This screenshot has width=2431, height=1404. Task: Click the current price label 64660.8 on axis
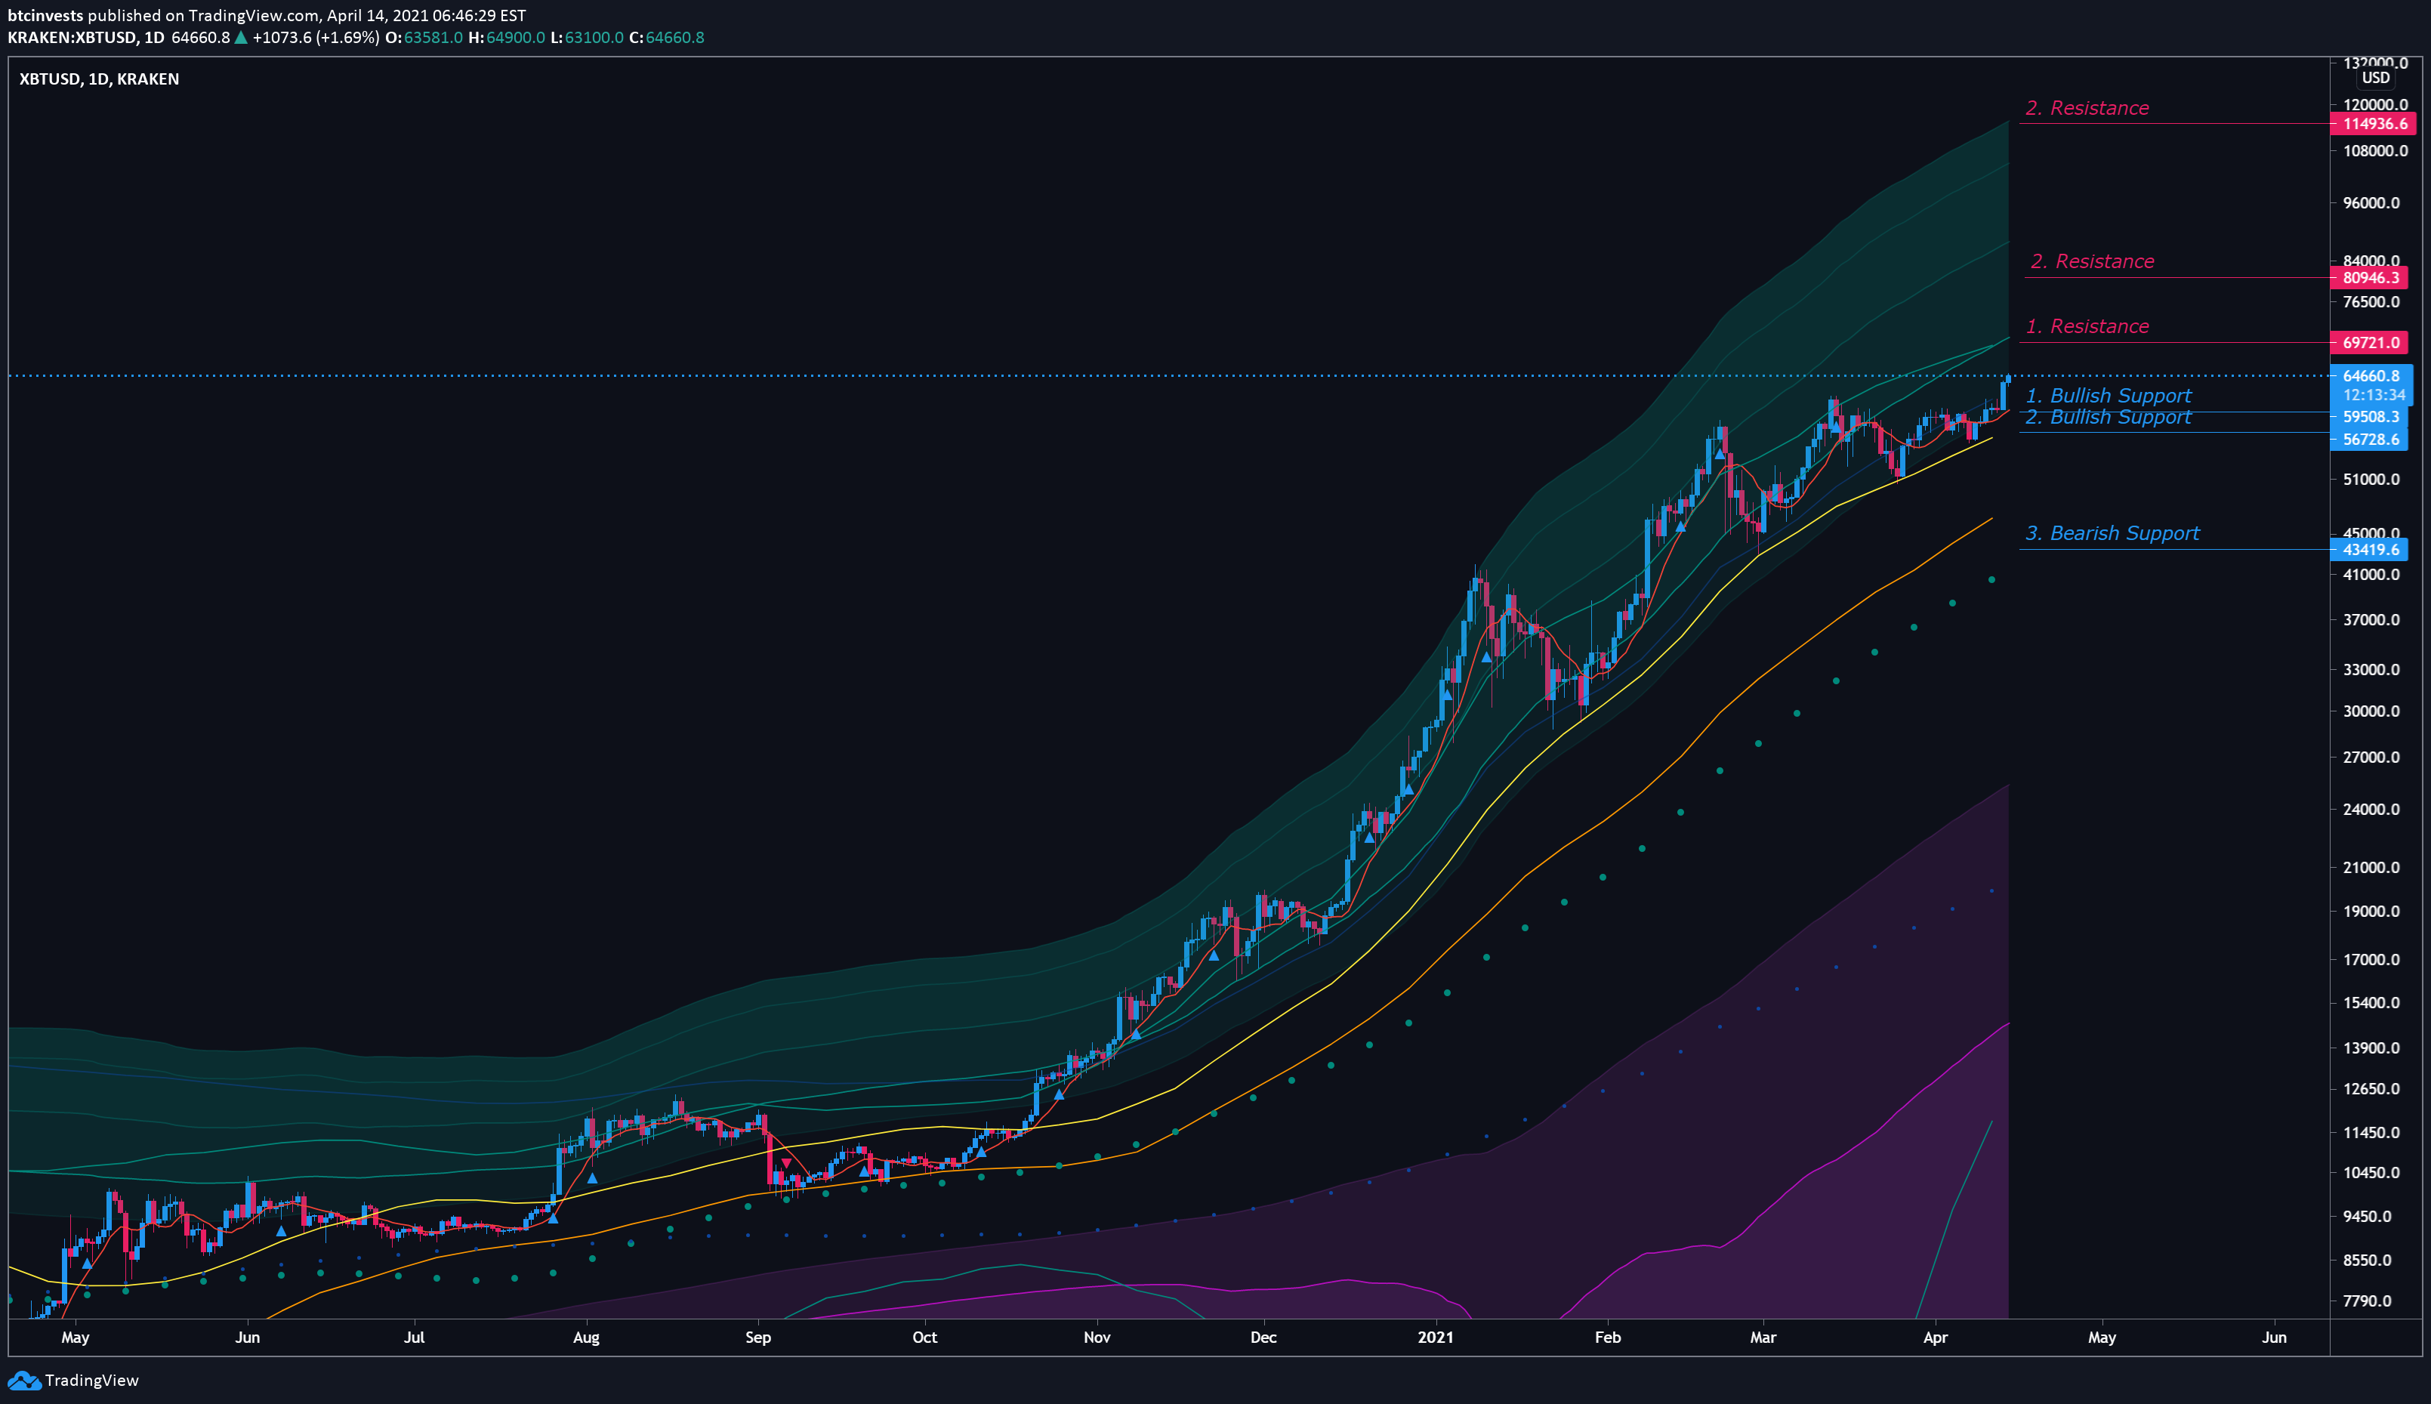point(2371,376)
